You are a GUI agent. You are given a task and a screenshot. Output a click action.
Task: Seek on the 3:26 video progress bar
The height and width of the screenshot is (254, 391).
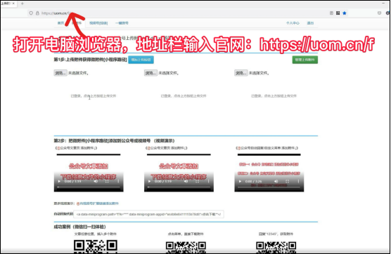click(x=269, y=187)
